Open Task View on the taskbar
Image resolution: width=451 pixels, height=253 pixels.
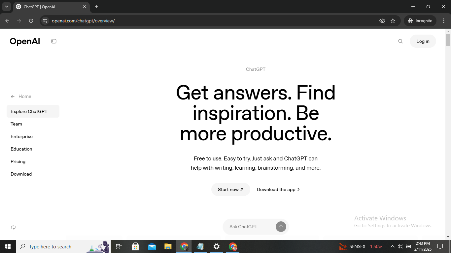[119, 246]
